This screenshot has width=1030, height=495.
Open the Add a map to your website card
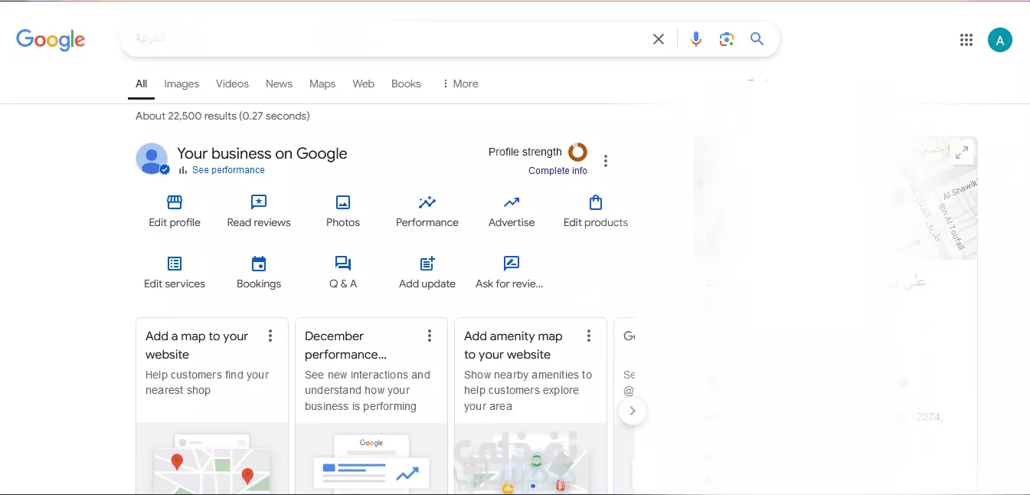197,345
